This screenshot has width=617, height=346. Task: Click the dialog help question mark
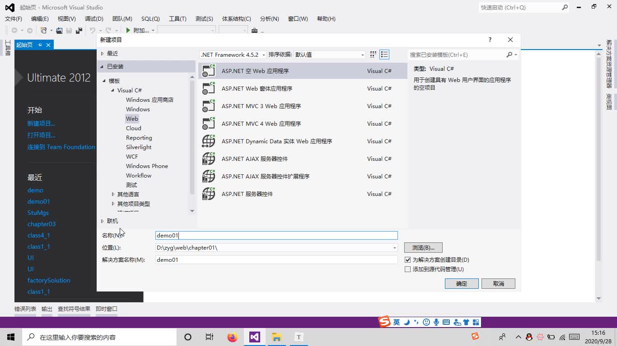490,40
